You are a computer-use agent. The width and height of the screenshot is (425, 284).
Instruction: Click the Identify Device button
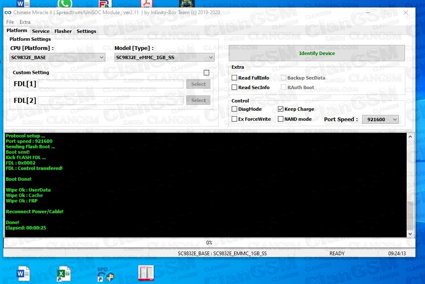tap(317, 53)
